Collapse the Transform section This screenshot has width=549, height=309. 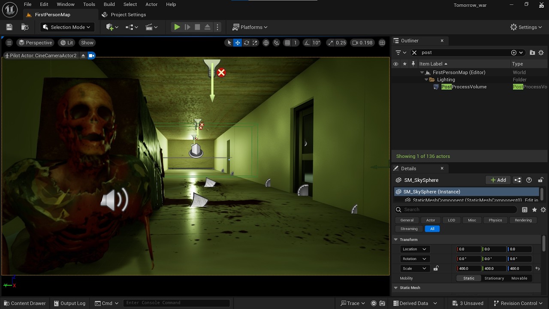point(396,239)
